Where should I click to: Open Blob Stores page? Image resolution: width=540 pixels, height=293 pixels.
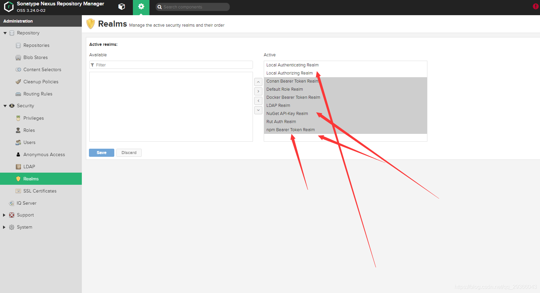pos(36,58)
